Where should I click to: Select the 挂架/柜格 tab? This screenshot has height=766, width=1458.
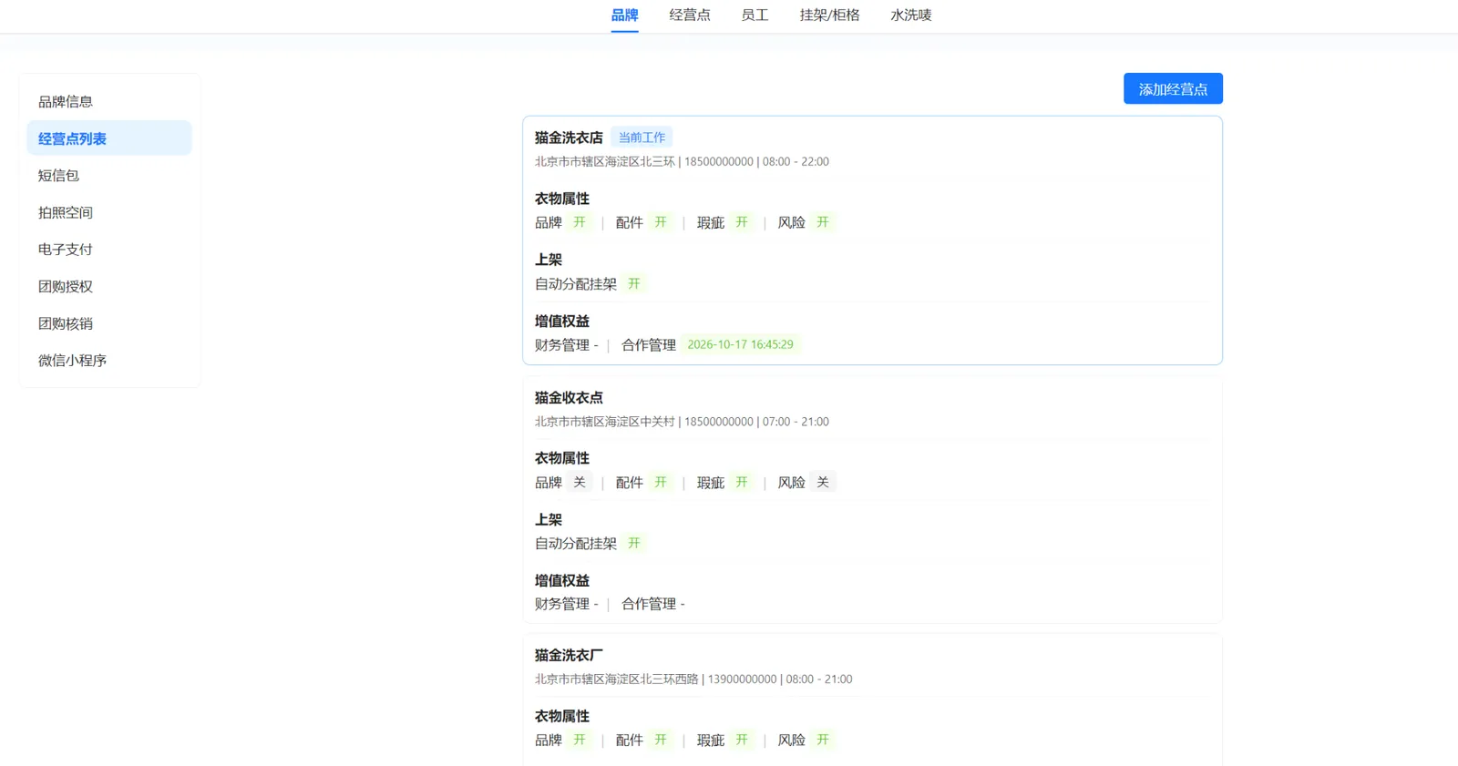pyautogui.click(x=829, y=15)
